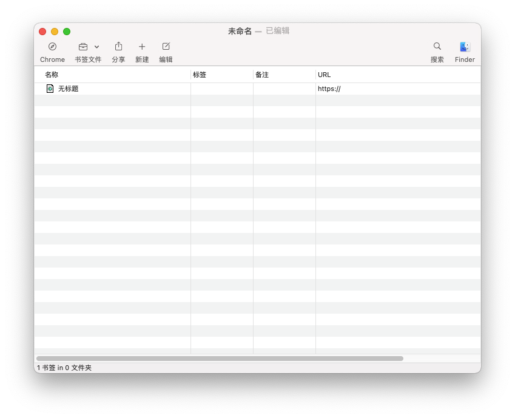Click the 搜索 magnifier icon
This screenshot has height=418, width=515.
[x=437, y=46]
